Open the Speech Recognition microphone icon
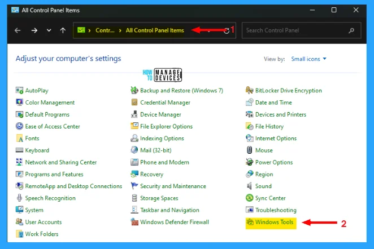This screenshot has width=374, height=249. 19,198
